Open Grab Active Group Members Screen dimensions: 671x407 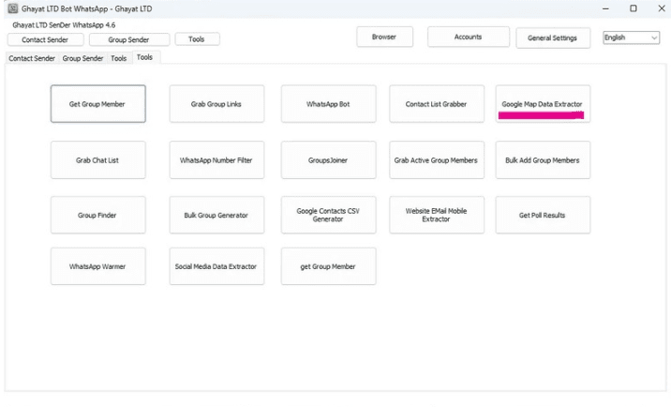[x=437, y=160]
